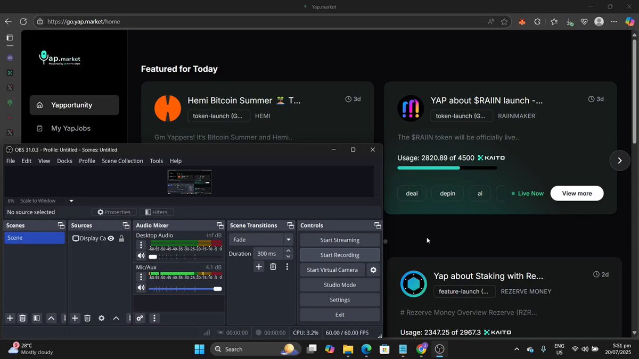Click Start Streaming button
The image size is (639, 359).
click(340, 240)
